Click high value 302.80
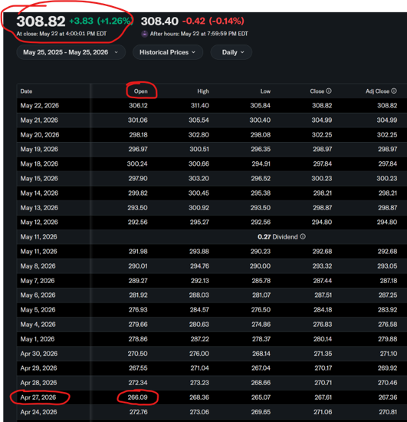The height and width of the screenshot is (422, 407). click(199, 135)
